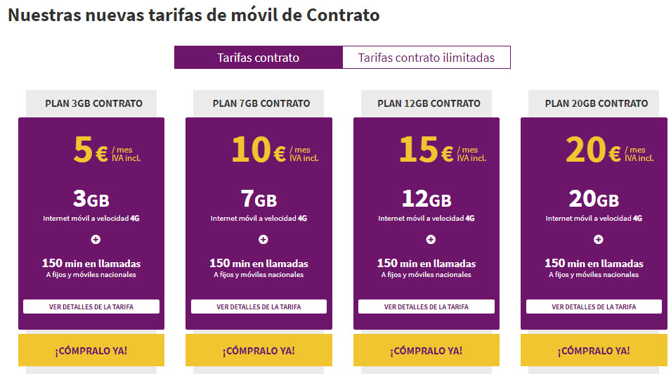
Task: Click the plus icon in the 12GB plan
Action: [431, 240]
